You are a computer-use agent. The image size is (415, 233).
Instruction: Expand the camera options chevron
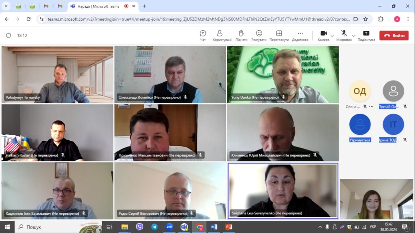(x=332, y=36)
